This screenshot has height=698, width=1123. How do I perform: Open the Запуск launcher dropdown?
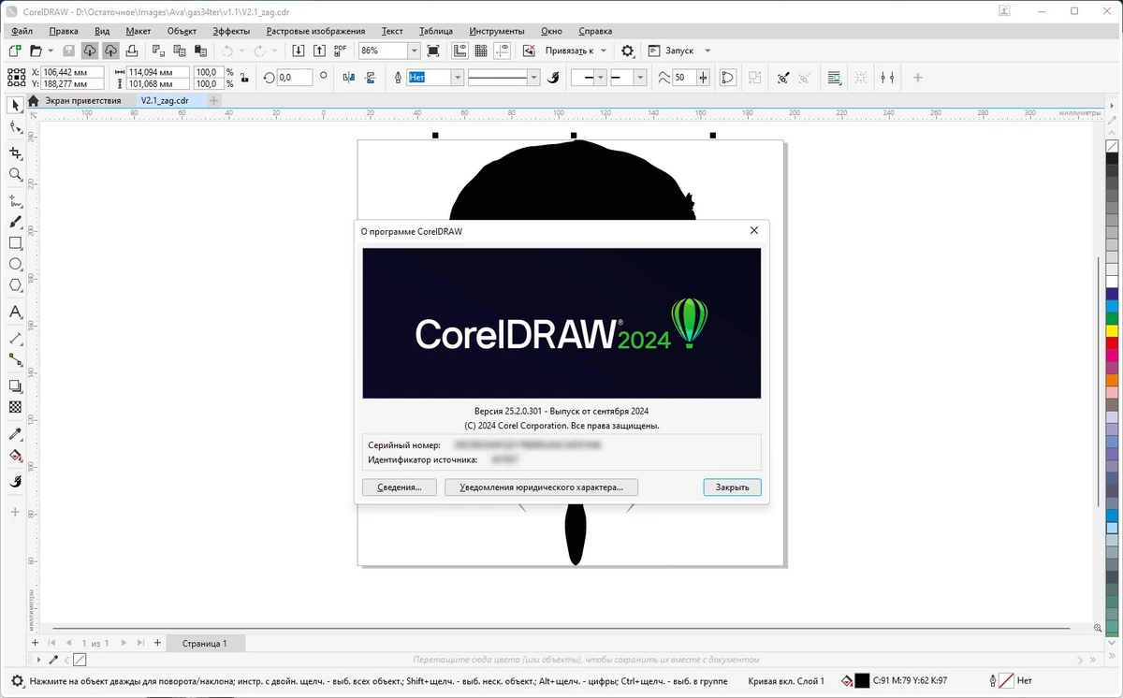coord(707,51)
